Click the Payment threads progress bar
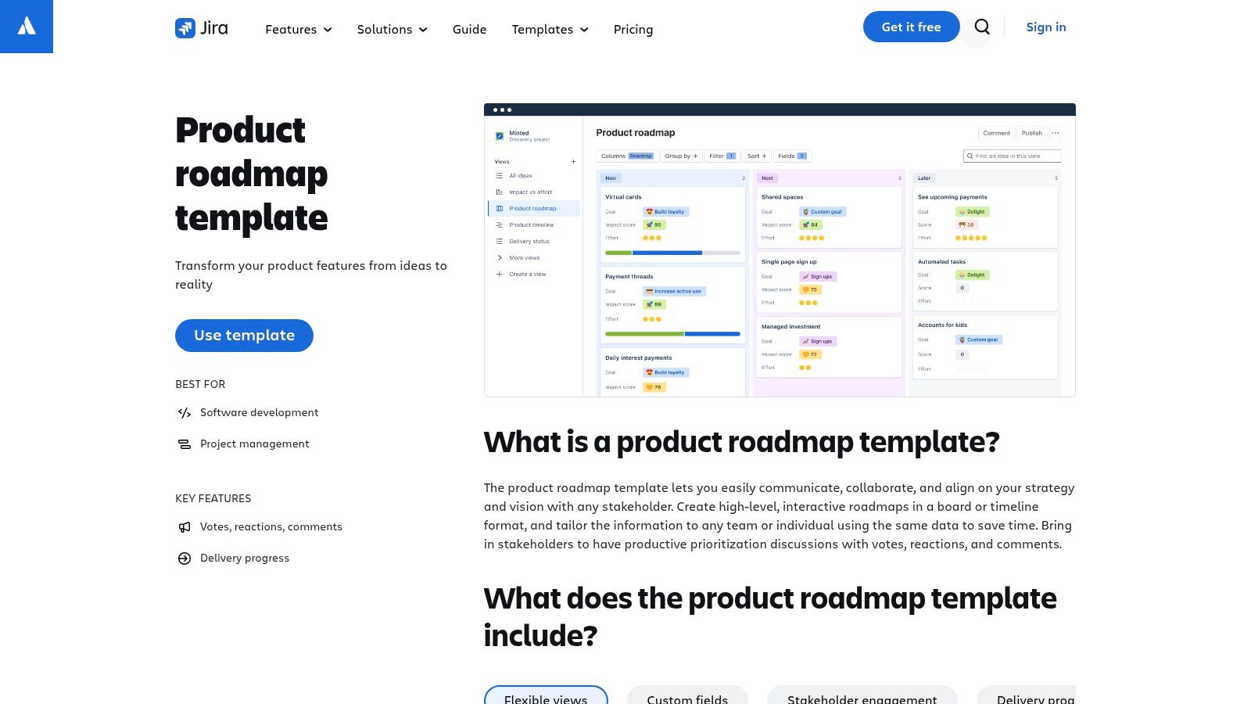The width and height of the screenshot is (1251, 704). (671, 333)
